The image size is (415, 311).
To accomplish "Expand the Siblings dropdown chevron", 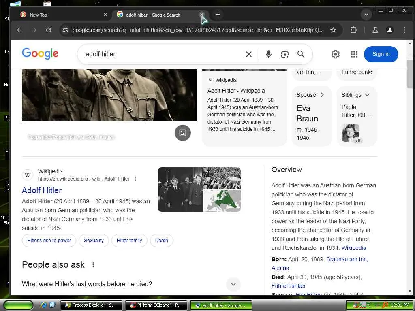I will point(367,95).
